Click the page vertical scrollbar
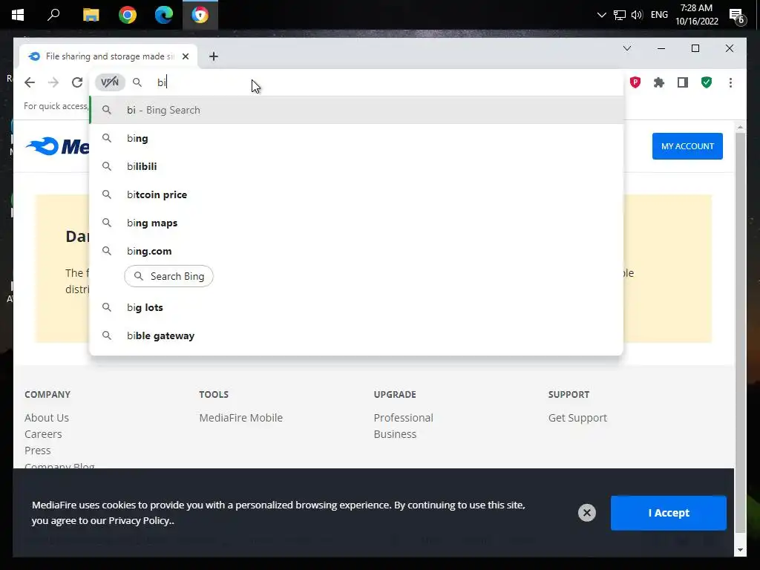760x570 pixels. 740,332
